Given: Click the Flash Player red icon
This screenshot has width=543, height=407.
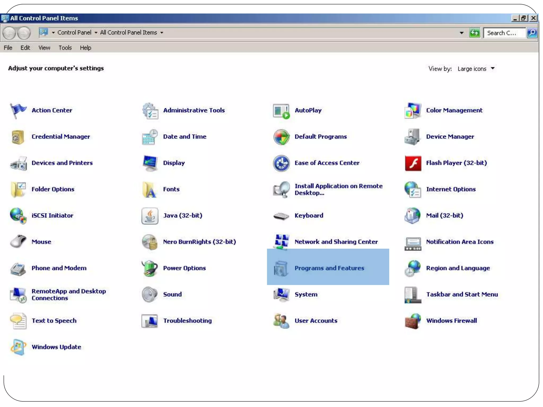Looking at the screenshot, I should click(x=413, y=163).
